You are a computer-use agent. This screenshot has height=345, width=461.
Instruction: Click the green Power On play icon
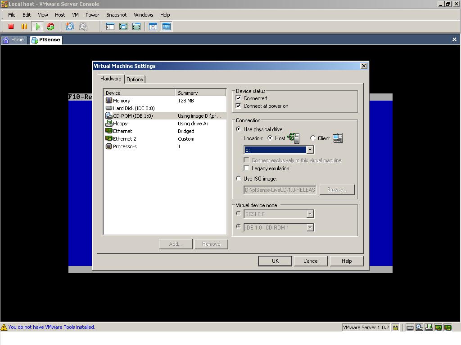point(38,27)
